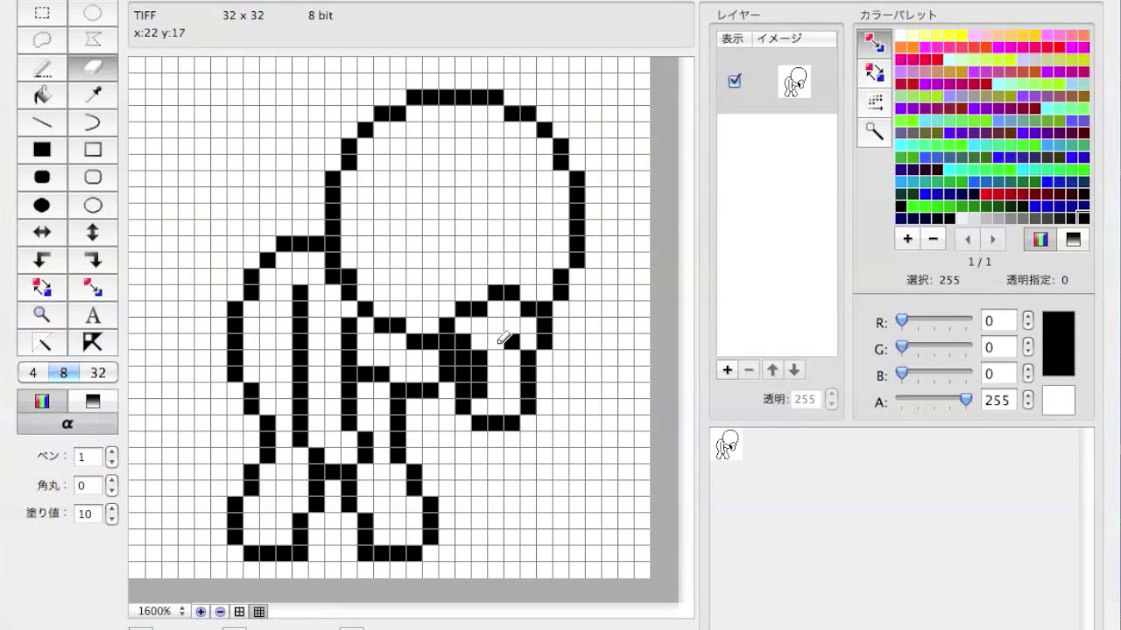Select the curve tool
1121x630 pixels.
93,122
